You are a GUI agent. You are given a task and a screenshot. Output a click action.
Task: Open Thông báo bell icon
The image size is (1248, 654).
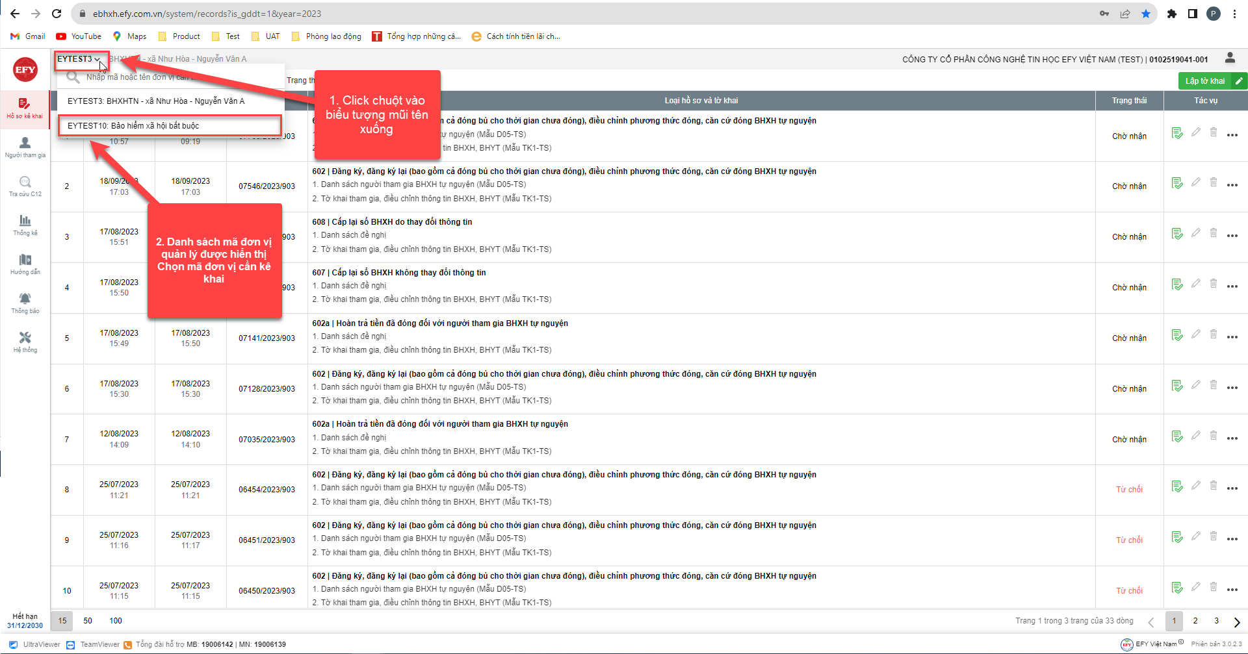25,303
